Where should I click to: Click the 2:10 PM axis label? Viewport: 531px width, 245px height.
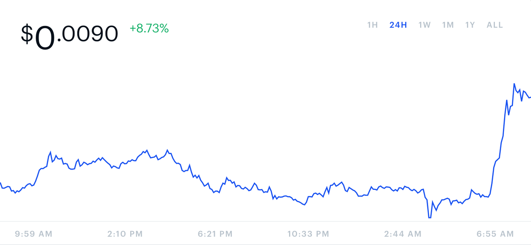125,234
